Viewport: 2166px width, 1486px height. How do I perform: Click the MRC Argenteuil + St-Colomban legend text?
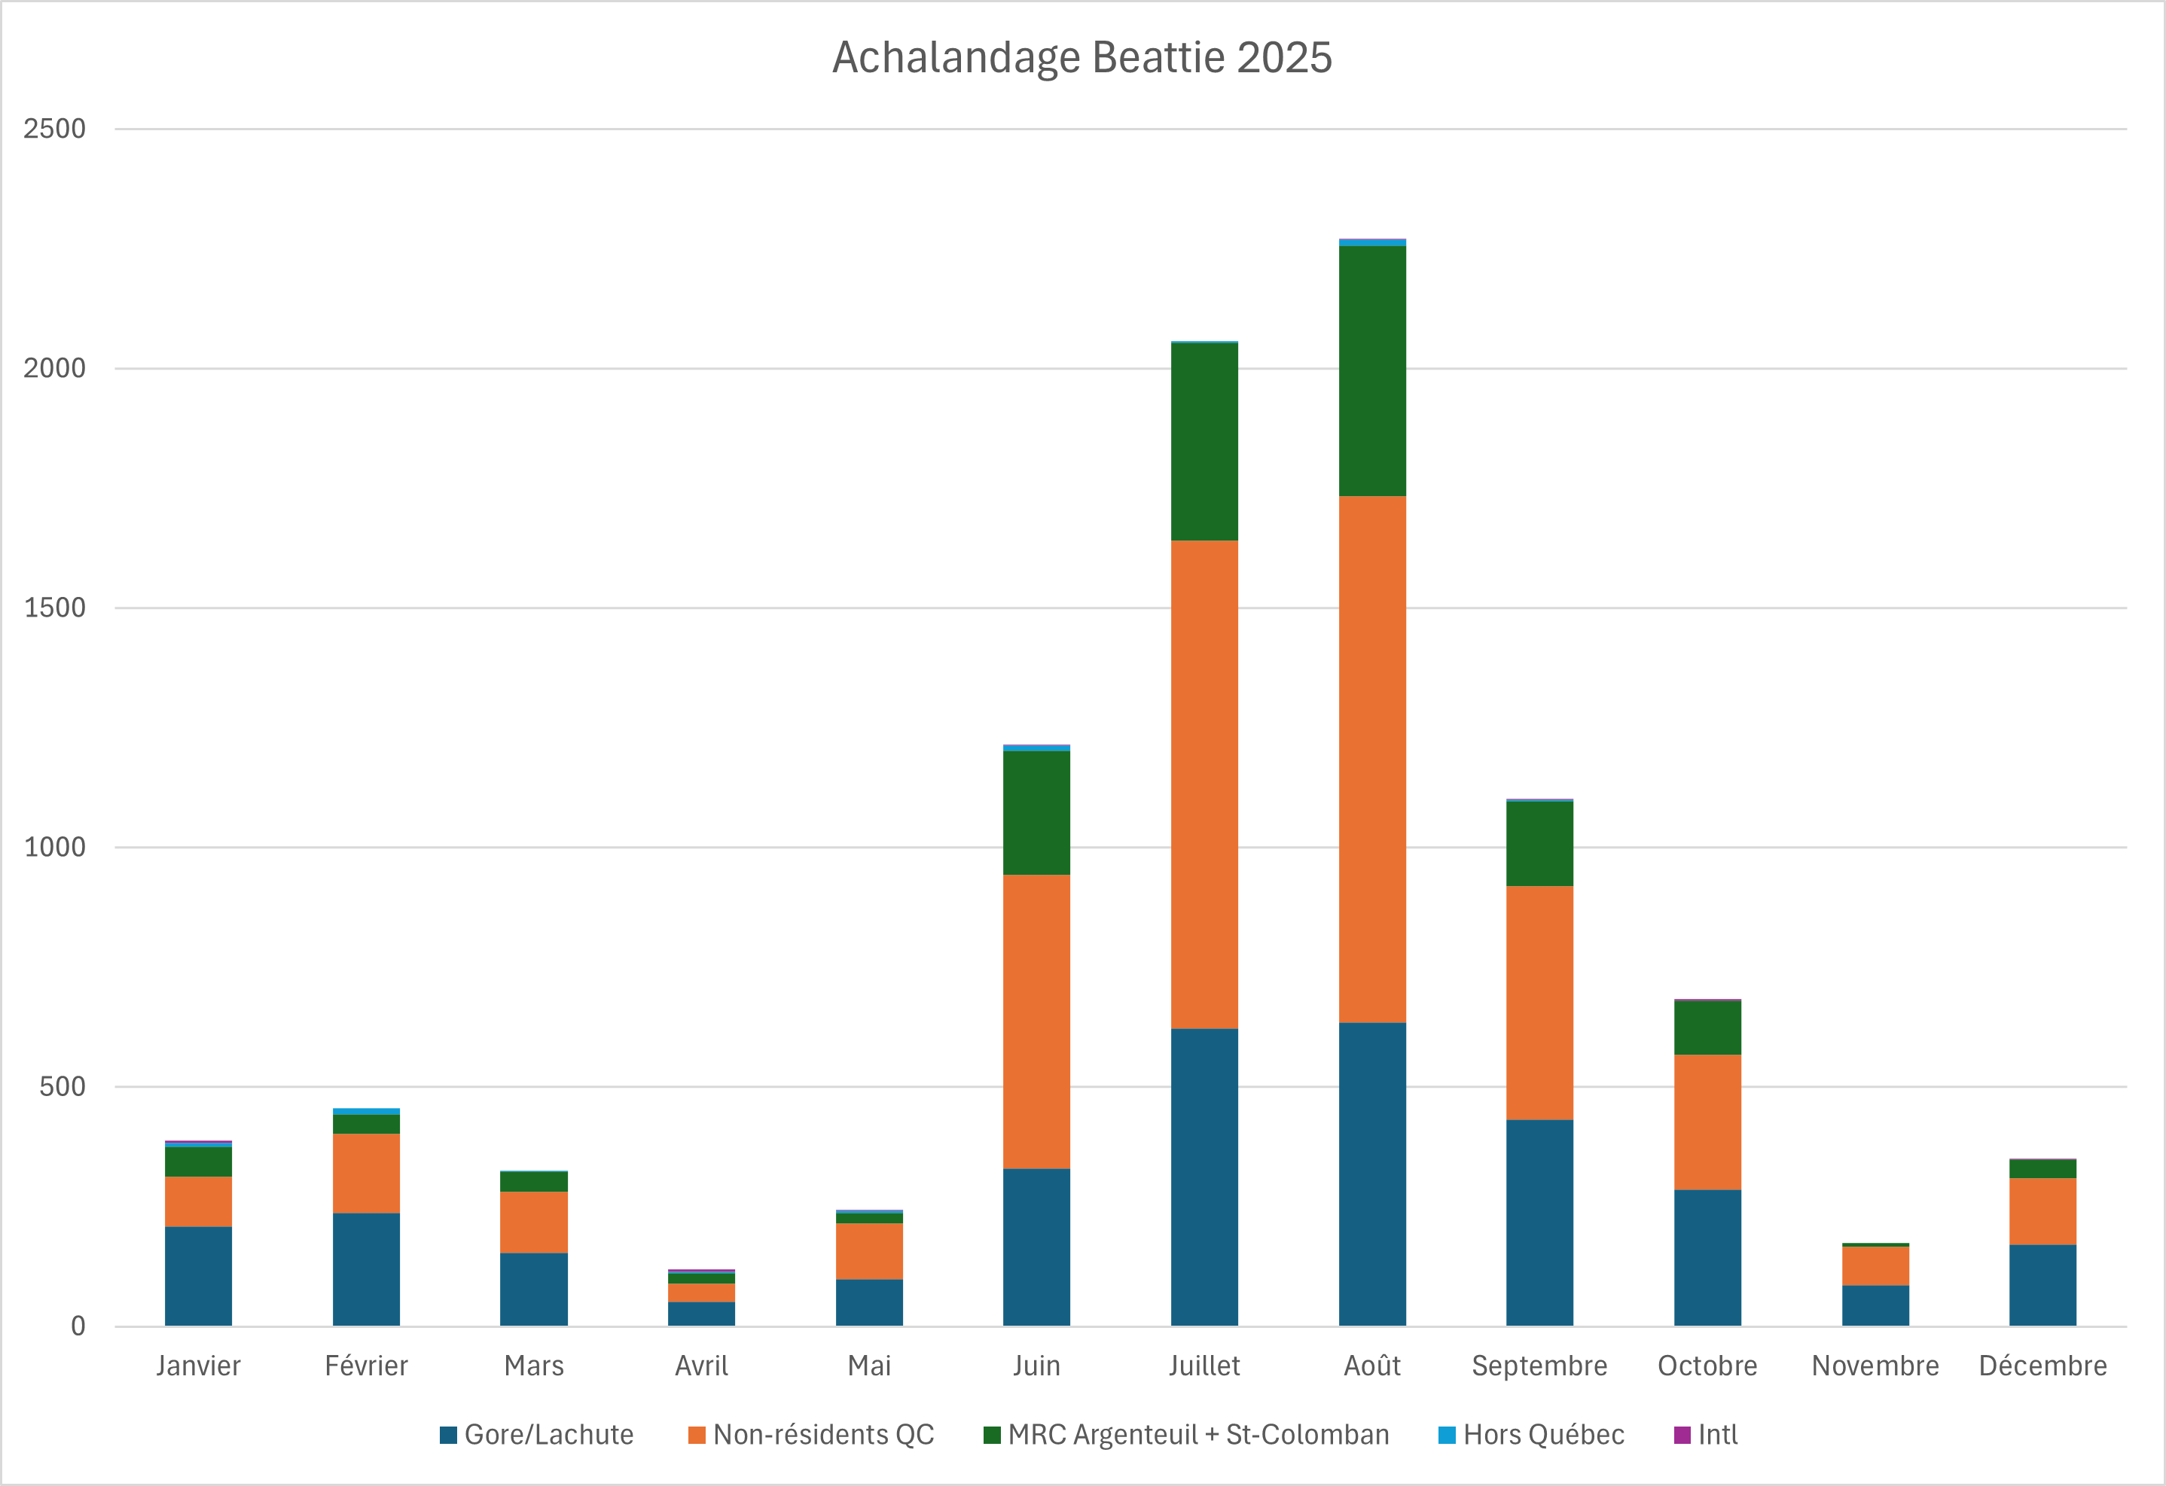(x=1198, y=1435)
